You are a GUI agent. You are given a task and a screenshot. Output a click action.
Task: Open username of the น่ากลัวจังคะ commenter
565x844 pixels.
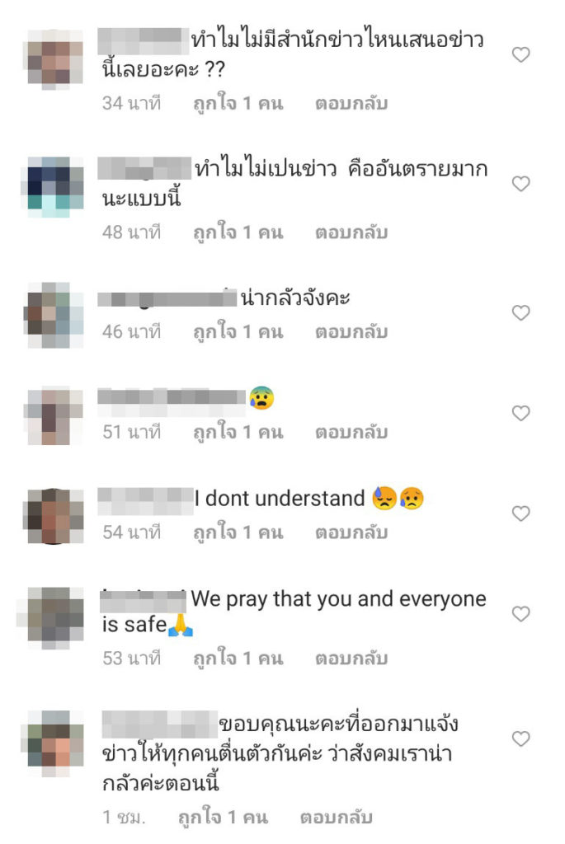point(167,298)
